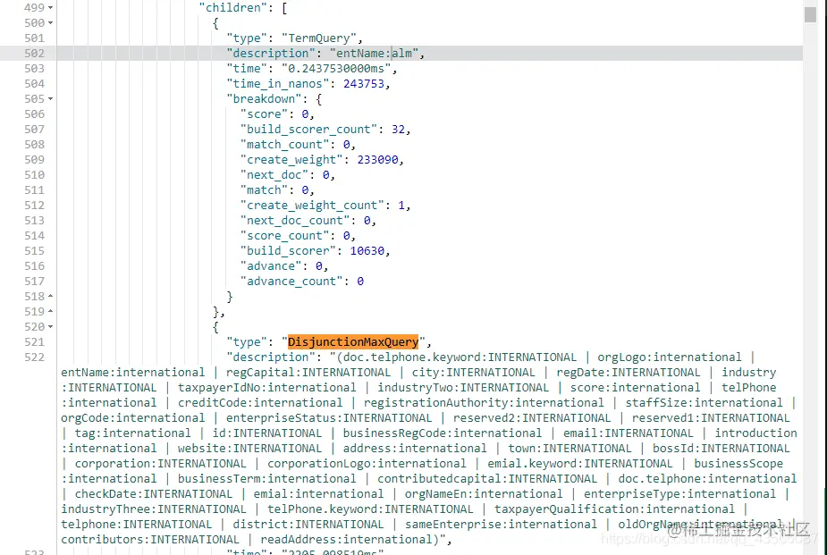The width and height of the screenshot is (827, 555).
Task: Click line number 502 in the gutter
Action: [x=34, y=54]
